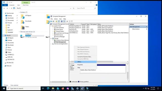Click the Search This PC field
162x91 pixels.
click(86, 8)
